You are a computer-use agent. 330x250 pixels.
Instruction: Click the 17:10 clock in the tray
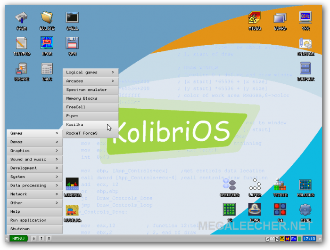[309, 239]
